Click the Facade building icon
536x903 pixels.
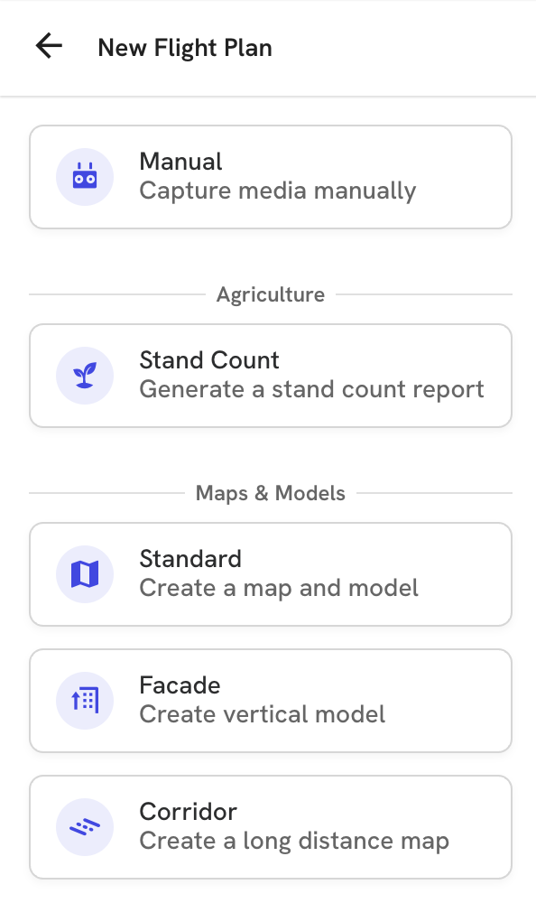coord(85,701)
